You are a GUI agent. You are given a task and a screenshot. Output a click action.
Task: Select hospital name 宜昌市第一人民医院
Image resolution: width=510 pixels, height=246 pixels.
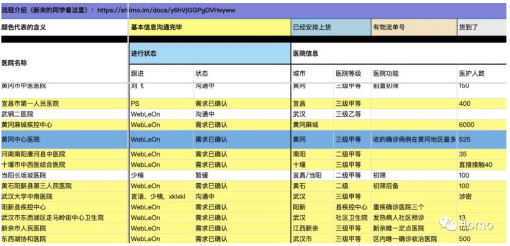pos(64,104)
